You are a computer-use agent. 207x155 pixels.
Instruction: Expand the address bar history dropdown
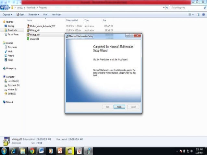coord(164,8)
